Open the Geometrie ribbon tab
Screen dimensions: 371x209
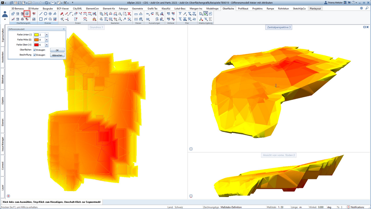(138, 9)
